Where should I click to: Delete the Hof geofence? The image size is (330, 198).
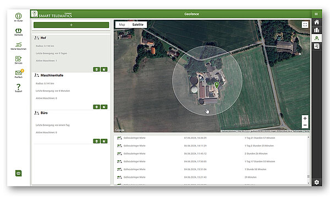point(96,69)
